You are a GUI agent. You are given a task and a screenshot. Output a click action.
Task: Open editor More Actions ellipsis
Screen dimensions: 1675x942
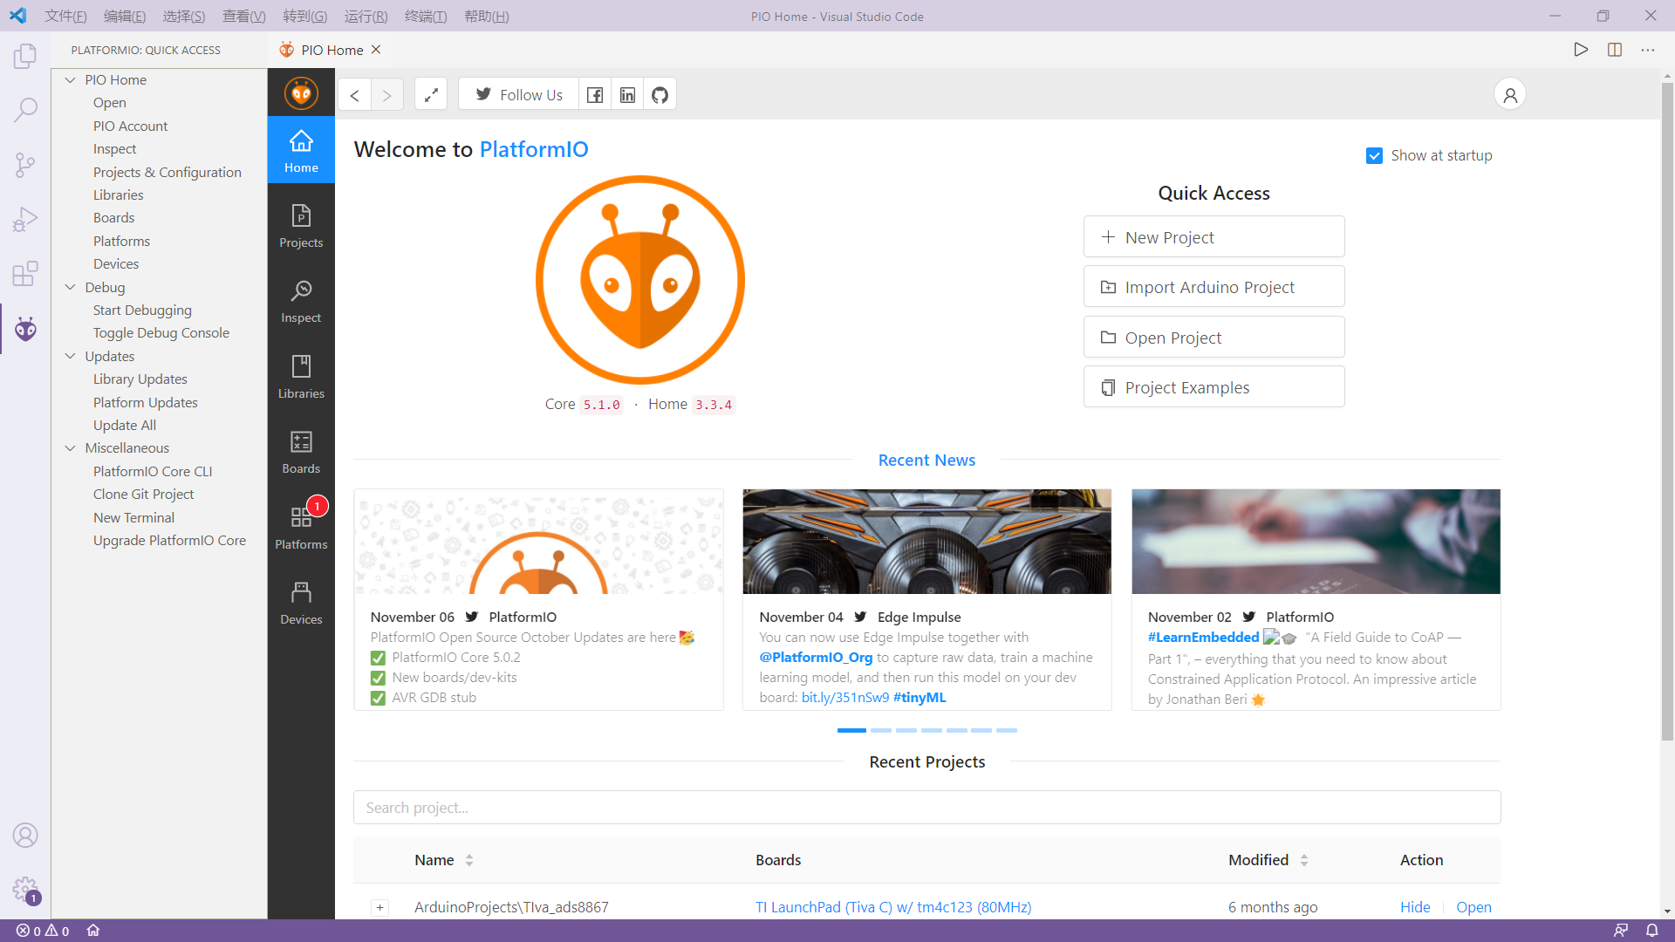coord(1648,50)
